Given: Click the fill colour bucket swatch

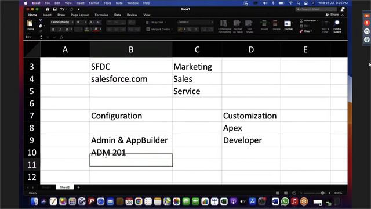Looking at the screenshot, I should click(x=87, y=30).
